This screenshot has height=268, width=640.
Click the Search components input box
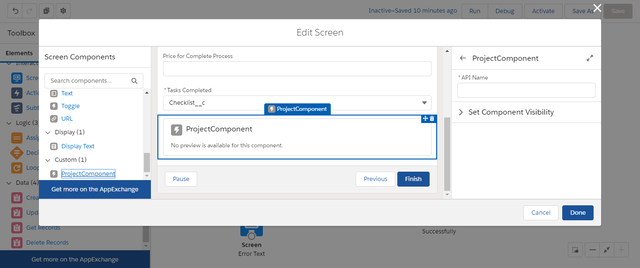coord(94,81)
